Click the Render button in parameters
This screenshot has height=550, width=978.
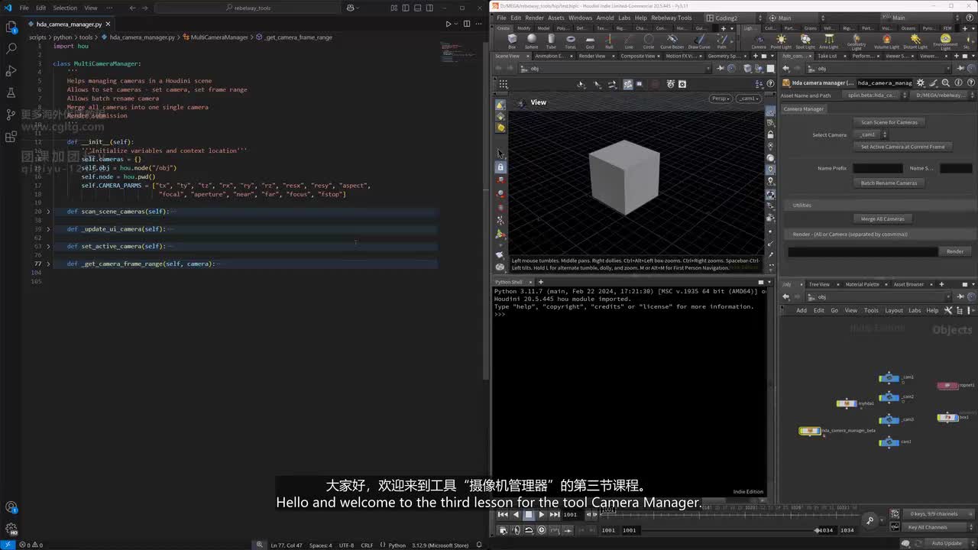point(955,251)
